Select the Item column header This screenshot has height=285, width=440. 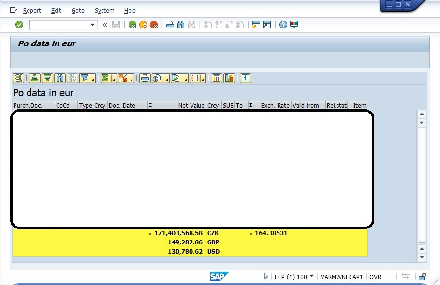tap(358, 105)
